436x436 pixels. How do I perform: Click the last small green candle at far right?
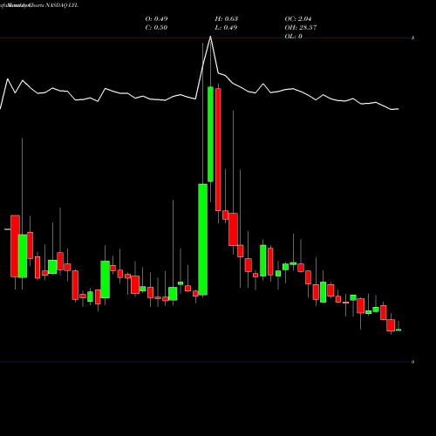tap(399, 330)
